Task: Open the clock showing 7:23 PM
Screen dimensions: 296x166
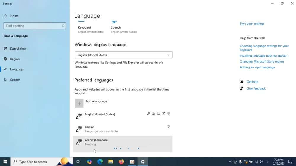Action: pos(279,162)
